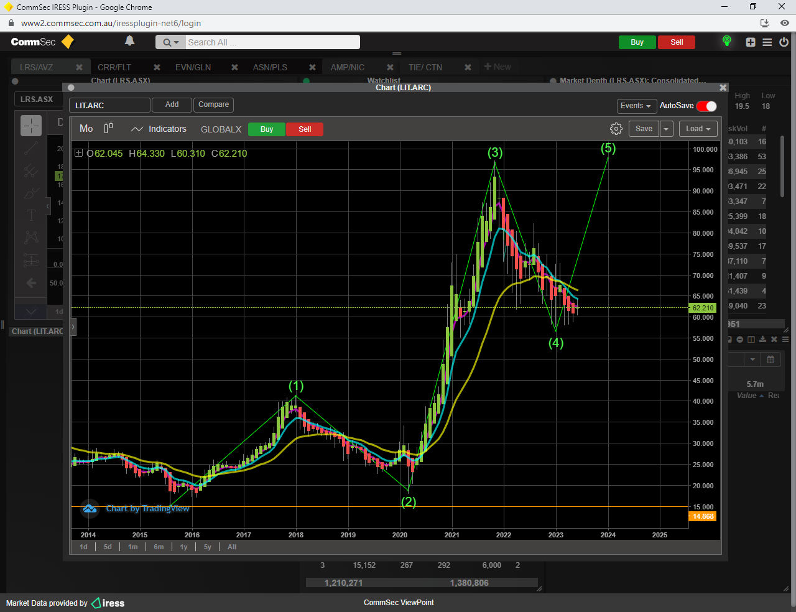
Task: Close the Chart (LIT.ARC) floating window
Action: tap(723, 88)
